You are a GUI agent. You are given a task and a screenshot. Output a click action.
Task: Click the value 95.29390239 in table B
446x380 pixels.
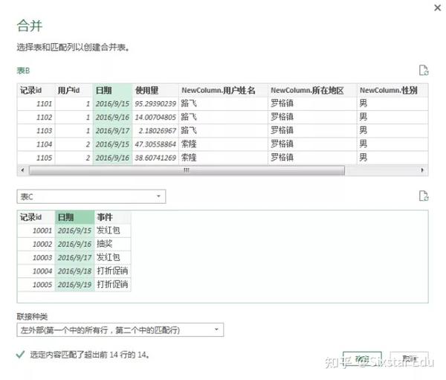coord(155,104)
